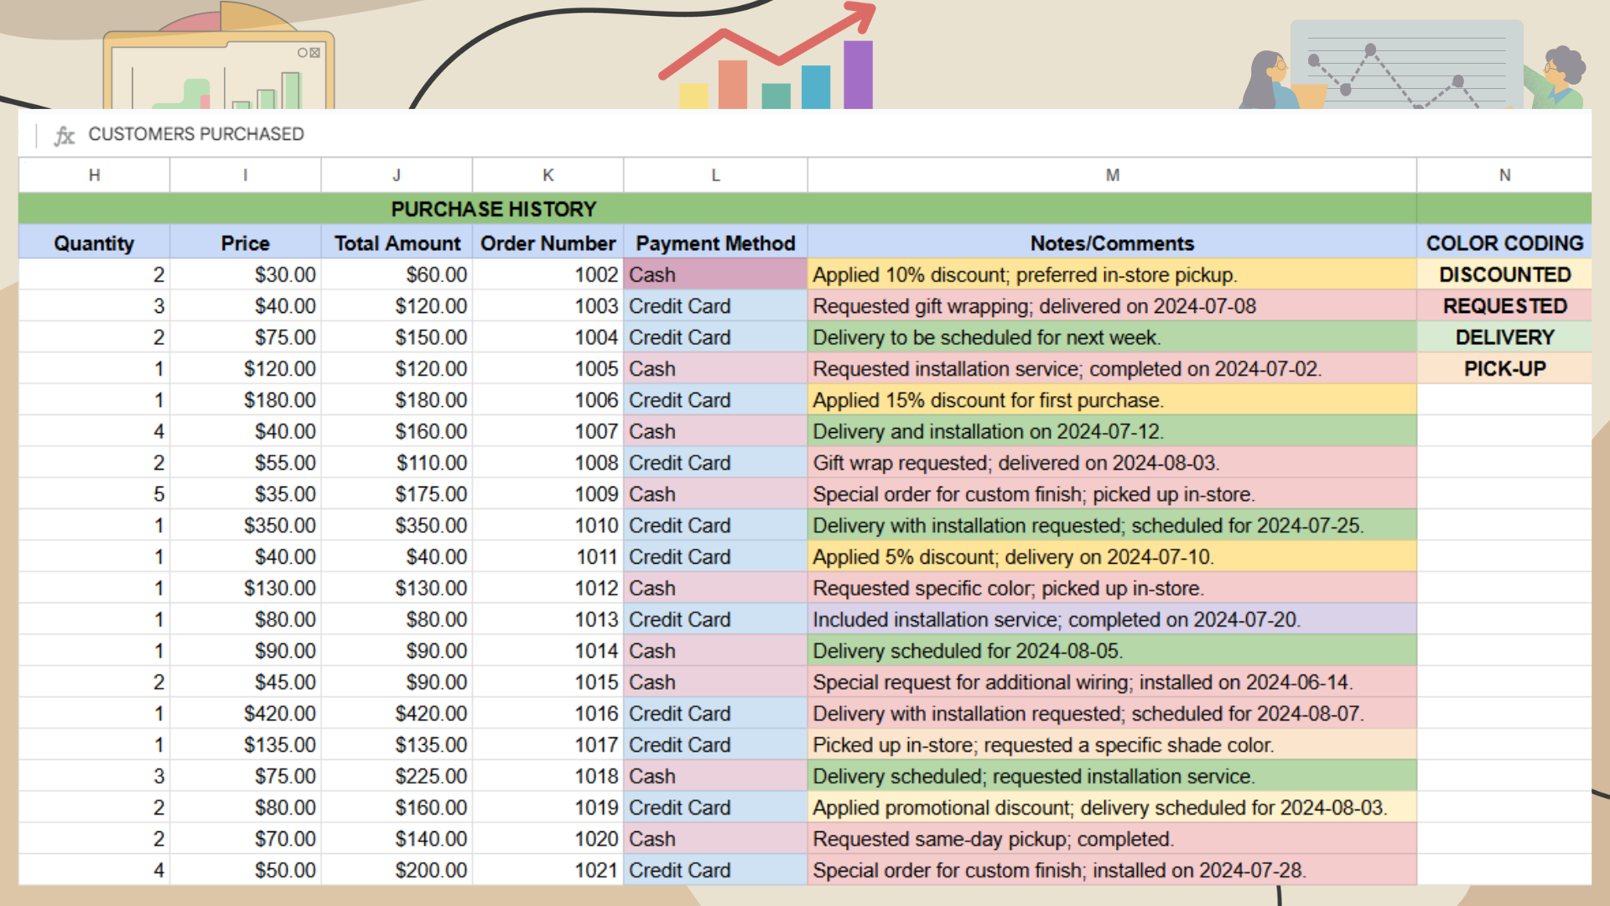
Task: Click the REQUESTED color legend cell
Action: point(1504,306)
